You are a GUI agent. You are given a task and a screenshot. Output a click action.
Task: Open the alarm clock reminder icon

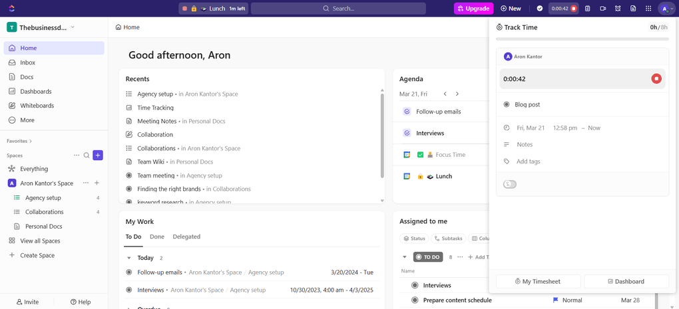618,8
